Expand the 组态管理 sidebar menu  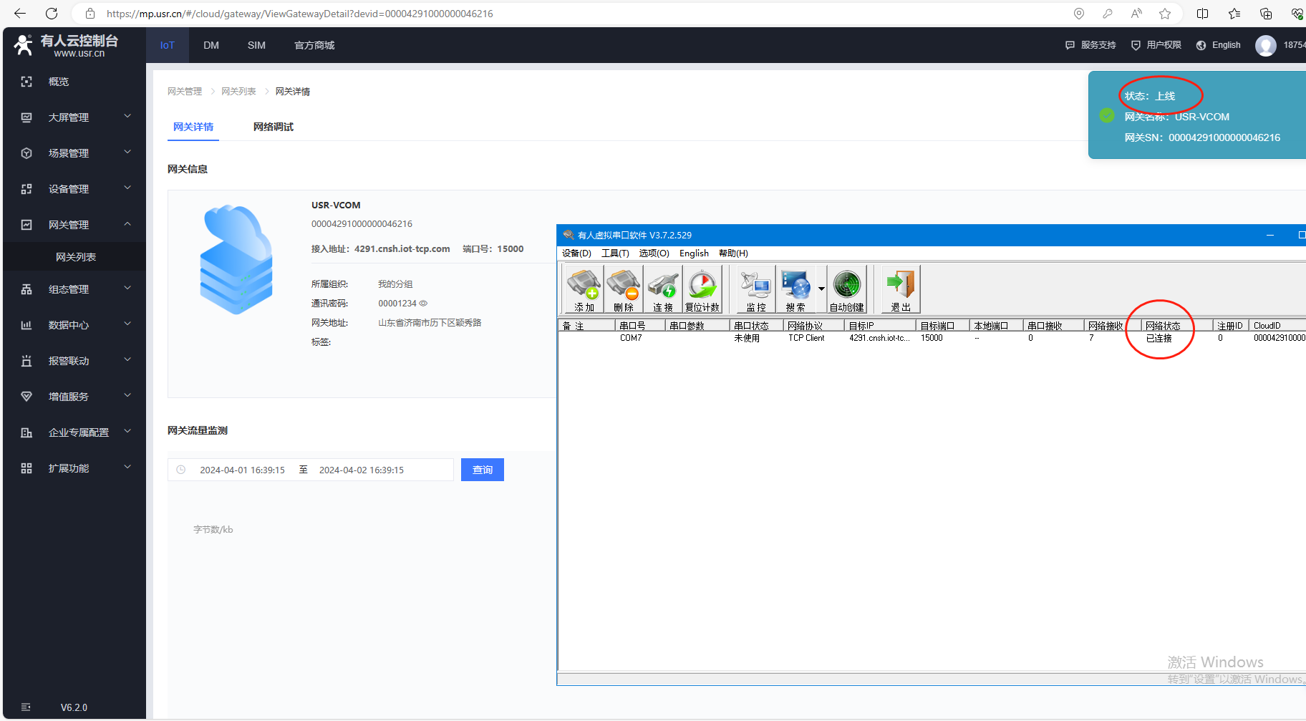pyautogui.click(x=74, y=289)
